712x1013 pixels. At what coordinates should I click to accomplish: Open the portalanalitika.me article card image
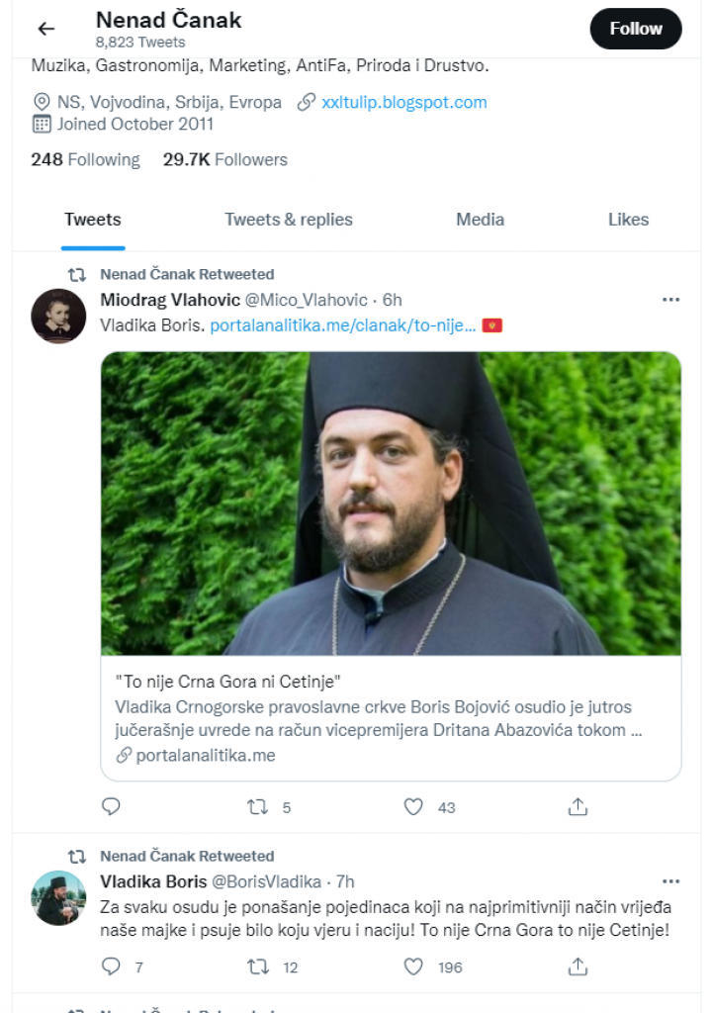(x=391, y=504)
